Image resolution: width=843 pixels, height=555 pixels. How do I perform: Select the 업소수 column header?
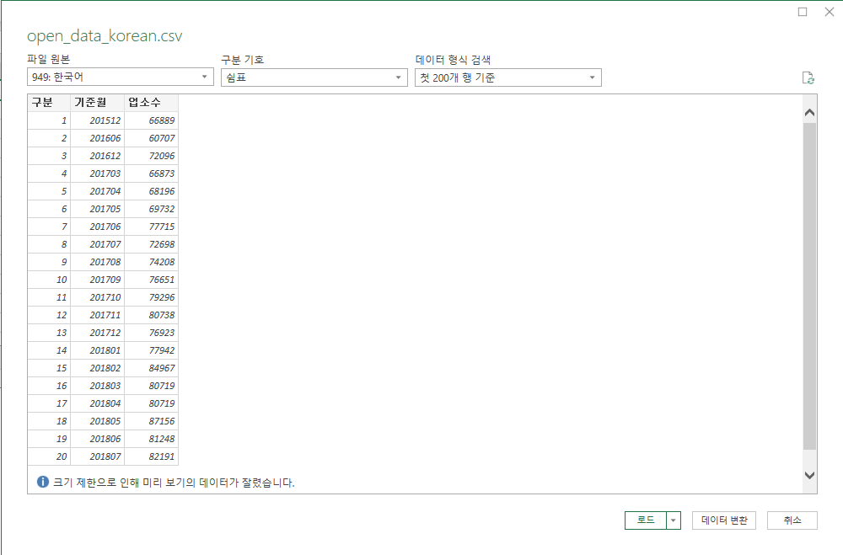[x=151, y=103]
